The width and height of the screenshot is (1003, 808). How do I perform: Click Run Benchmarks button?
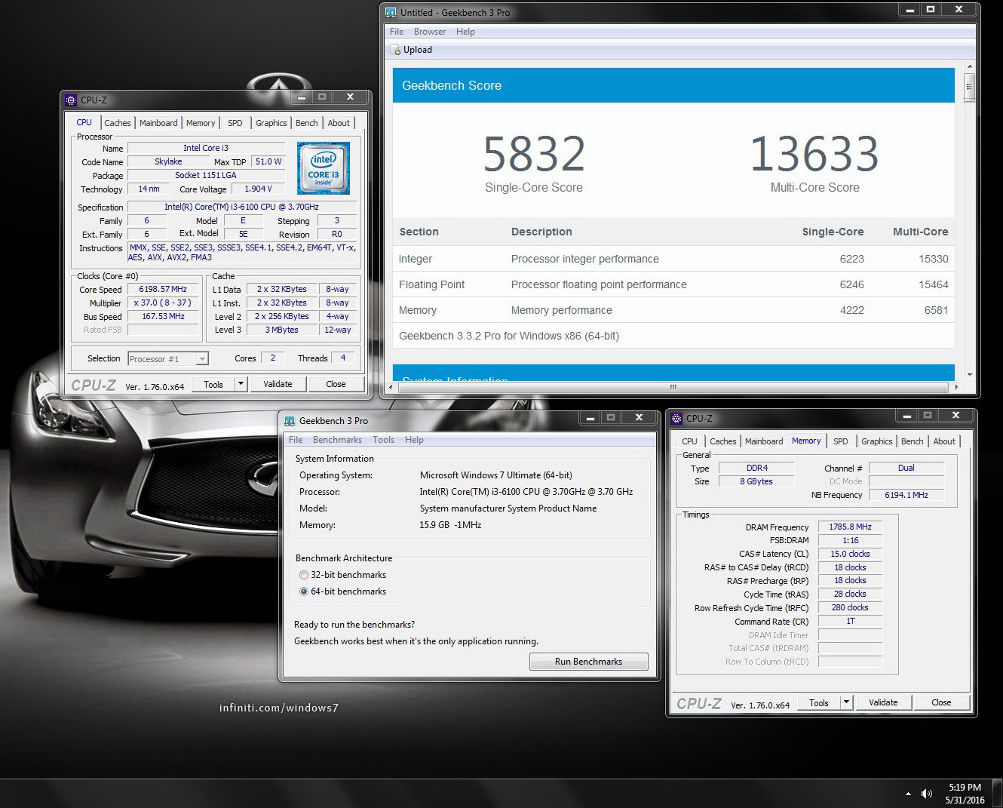589,662
